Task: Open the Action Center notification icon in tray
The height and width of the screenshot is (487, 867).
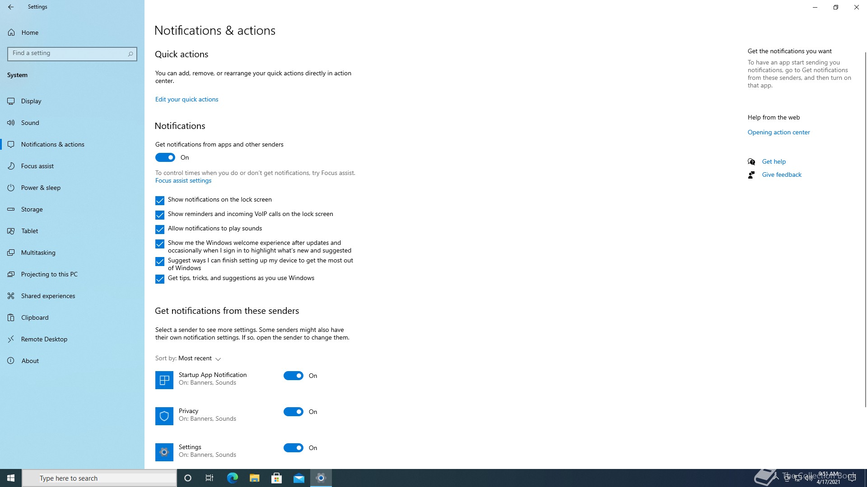Action: coord(852,478)
